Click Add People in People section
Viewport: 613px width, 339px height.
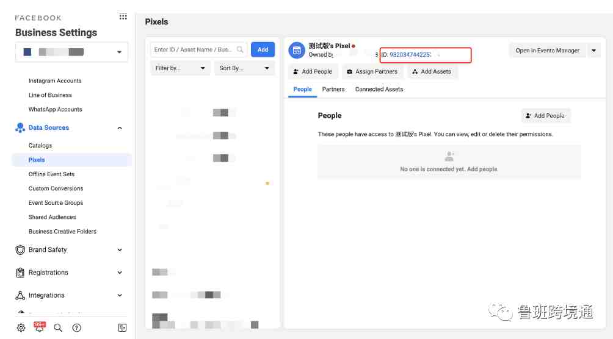click(545, 116)
